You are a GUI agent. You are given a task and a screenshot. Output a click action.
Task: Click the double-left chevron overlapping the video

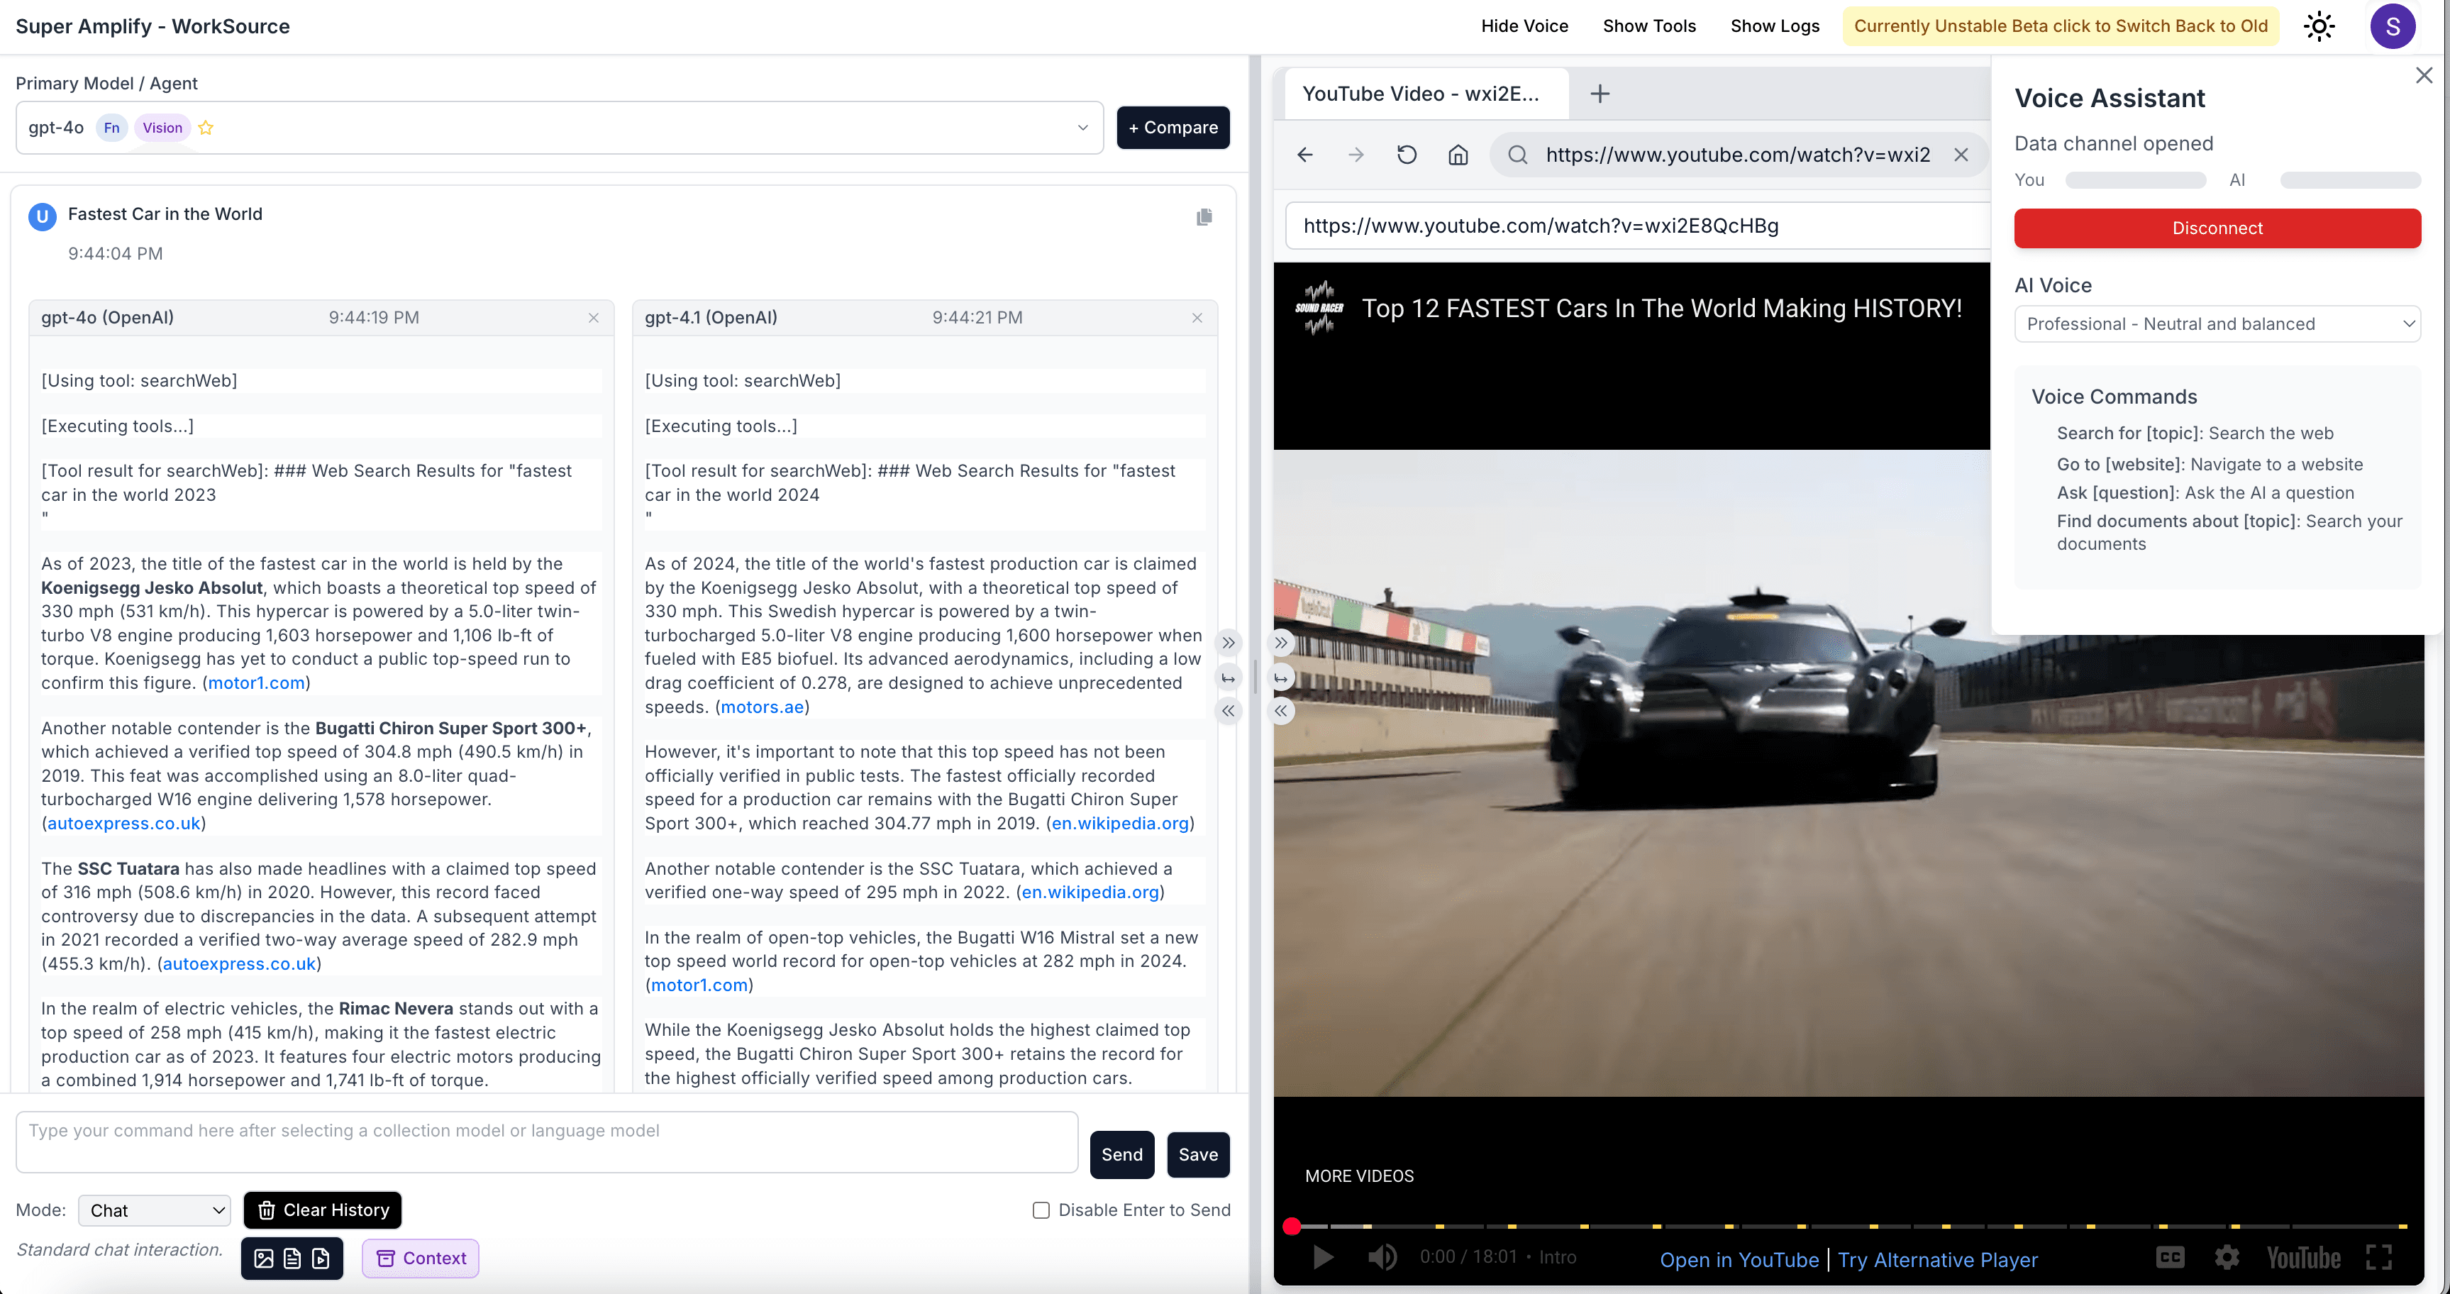pyautogui.click(x=1282, y=711)
